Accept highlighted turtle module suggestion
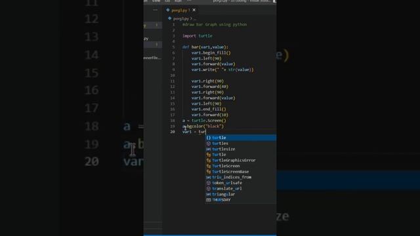This screenshot has height=236, width=420. (241, 138)
